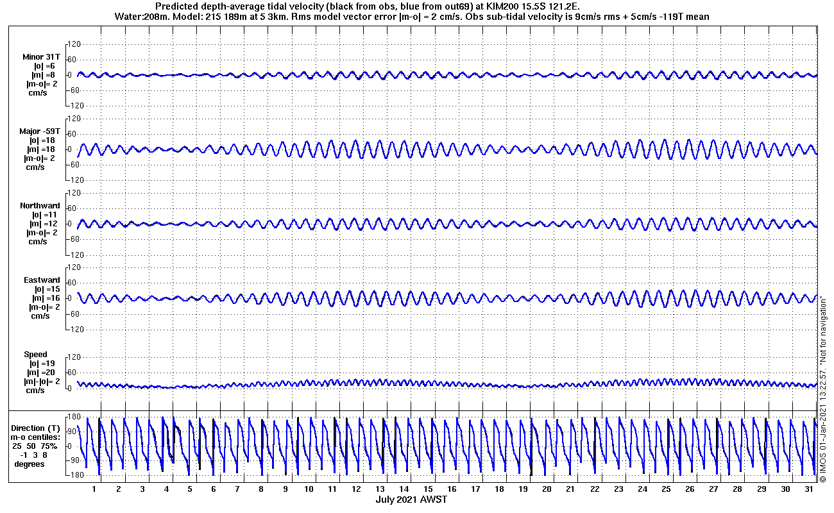Image resolution: width=834 pixels, height=513 pixels.
Task: Select the 'Major -59T' panel label
Action: point(40,131)
